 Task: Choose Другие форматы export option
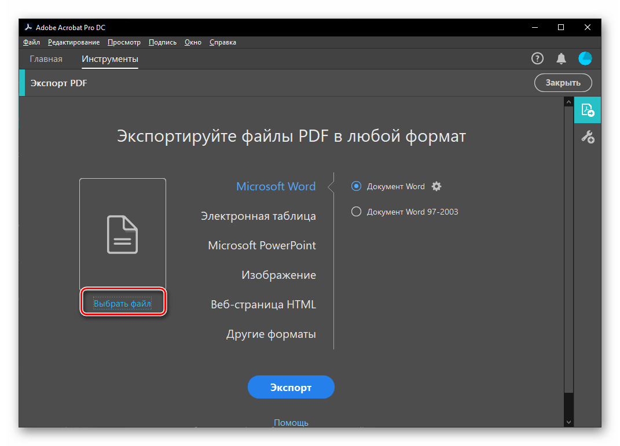(271, 334)
